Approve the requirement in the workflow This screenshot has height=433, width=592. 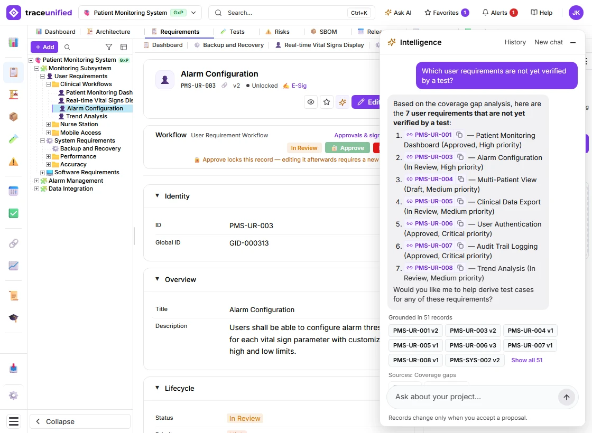347,148
